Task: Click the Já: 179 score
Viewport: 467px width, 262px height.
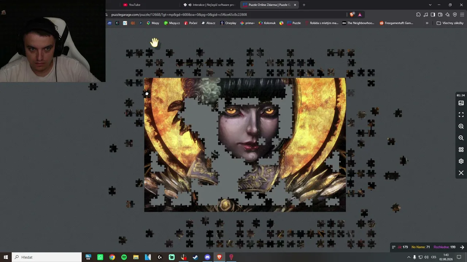Action: click(x=403, y=247)
